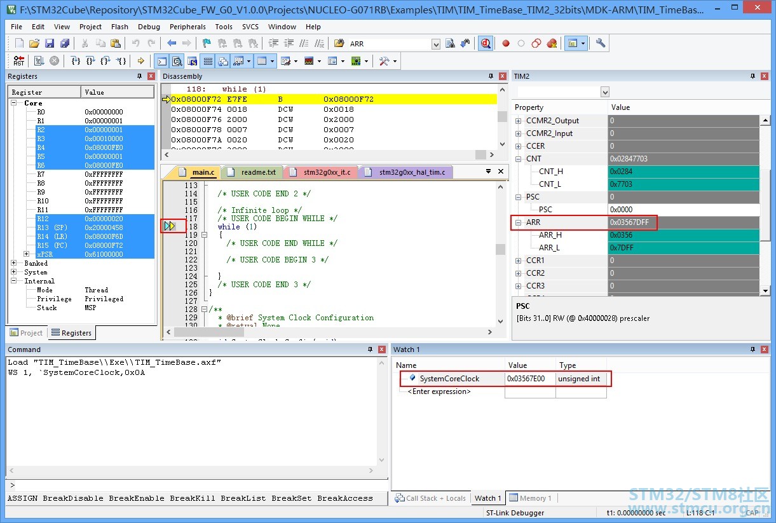Click the Paste clipboard icon
The image size is (776, 523).
(115, 43)
